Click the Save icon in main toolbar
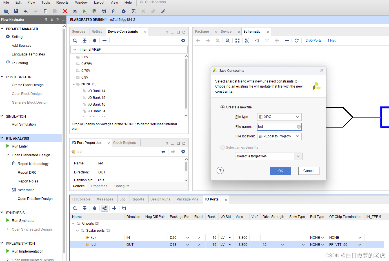The image size is (389, 261). pos(16,11)
